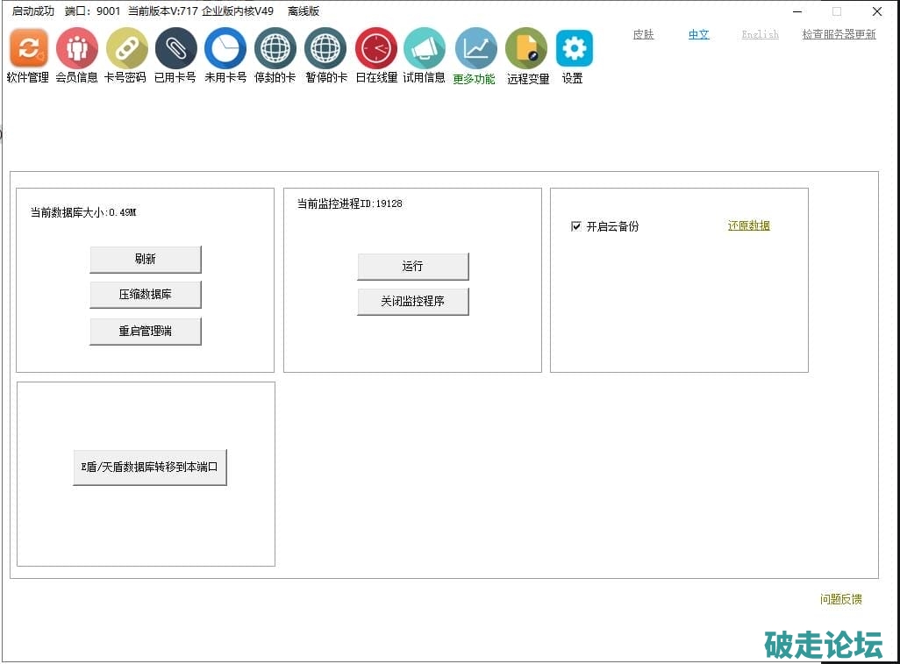Open the 设置 settings gear icon

(x=574, y=48)
